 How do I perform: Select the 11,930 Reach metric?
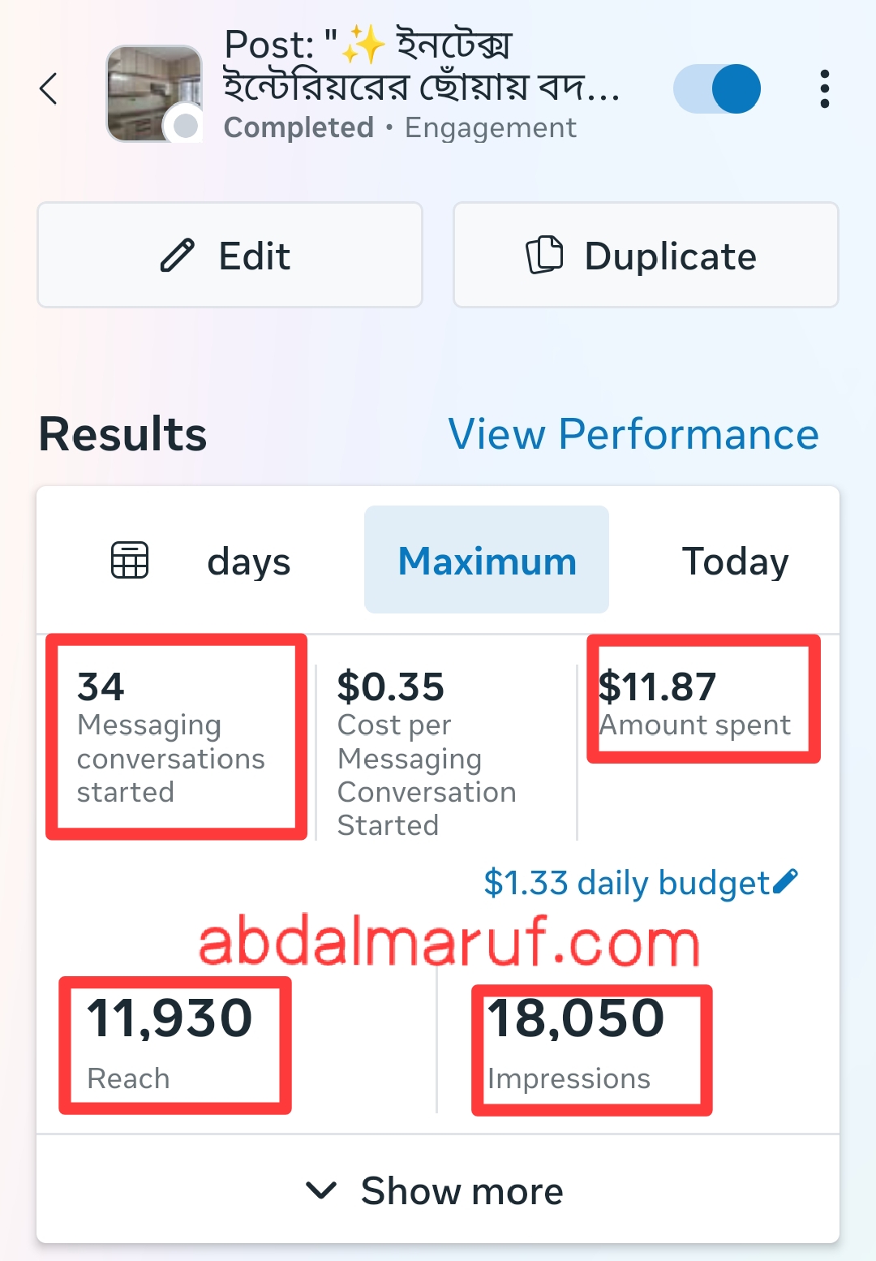[x=172, y=1044]
